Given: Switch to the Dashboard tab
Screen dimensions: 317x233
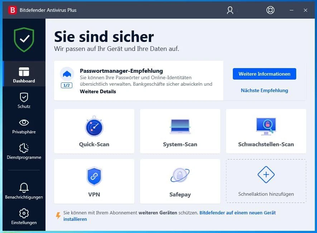Looking at the screenshot, I should pyautogui.click(x=24, y=74).
